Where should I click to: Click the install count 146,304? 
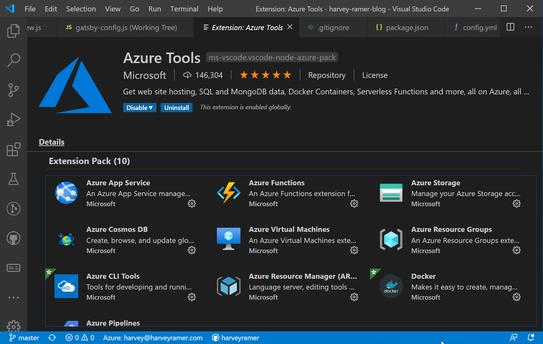[x=203, y=75]
